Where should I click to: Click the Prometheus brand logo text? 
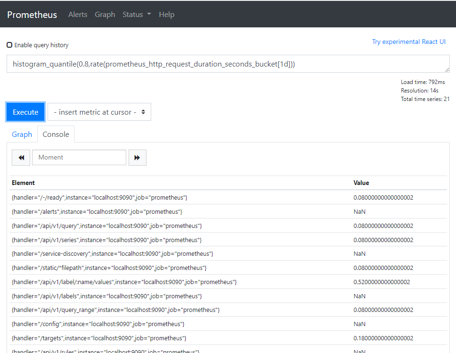[x=32, y=15]
